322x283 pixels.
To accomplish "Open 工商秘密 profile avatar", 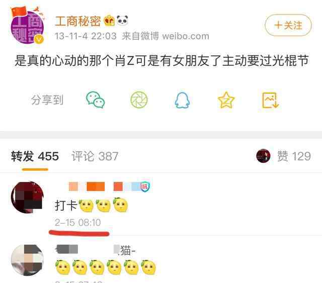I will click(x=27, y=26).
